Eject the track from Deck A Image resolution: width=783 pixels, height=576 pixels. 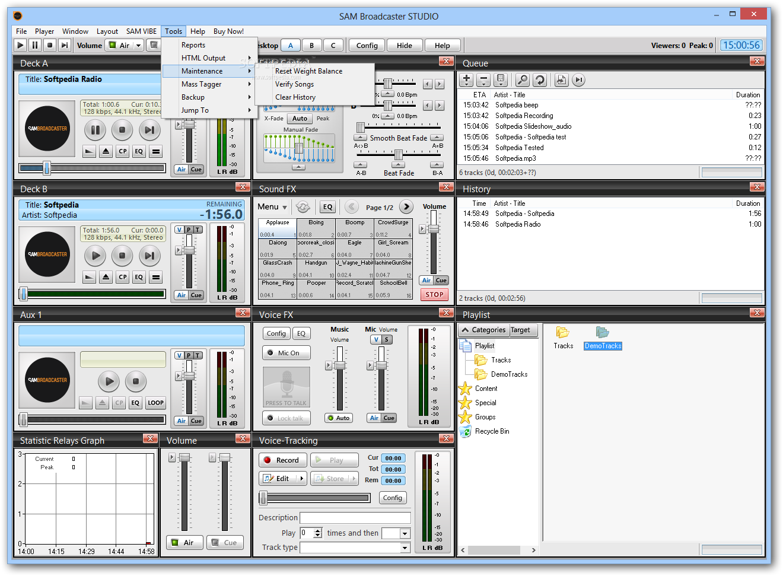coord(106,151)
